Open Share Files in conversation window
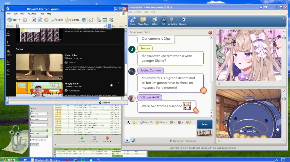This screenshot has width=290, height=162. [143, 21]
